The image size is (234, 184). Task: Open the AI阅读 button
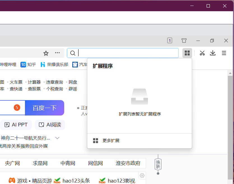(x=50, y=125)
